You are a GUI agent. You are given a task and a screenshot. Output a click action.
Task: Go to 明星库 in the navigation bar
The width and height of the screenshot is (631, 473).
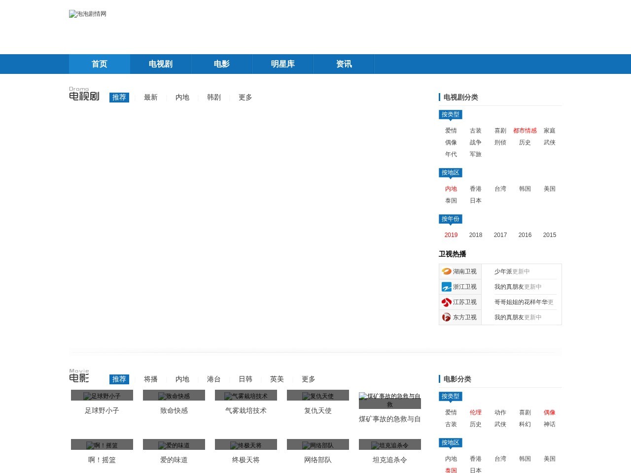[x=283, y=64]
